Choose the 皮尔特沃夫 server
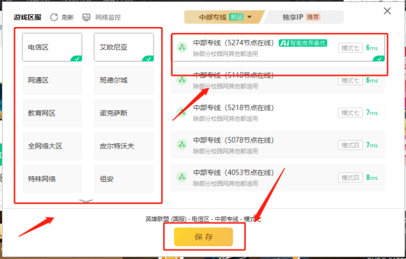The width and height of the screenshot is (406, 259). [124, 145]
